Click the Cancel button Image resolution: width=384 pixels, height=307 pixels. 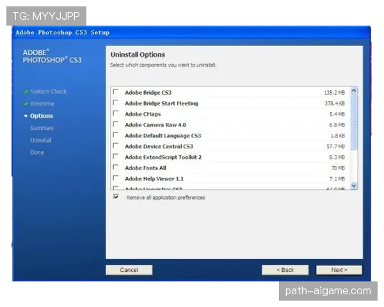click(129, 270)
